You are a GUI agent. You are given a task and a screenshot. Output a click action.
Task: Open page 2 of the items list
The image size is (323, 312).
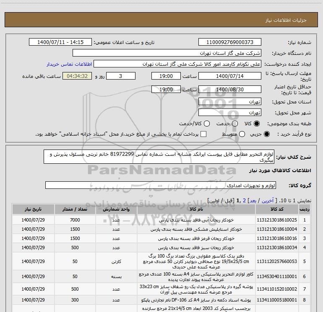244,201
